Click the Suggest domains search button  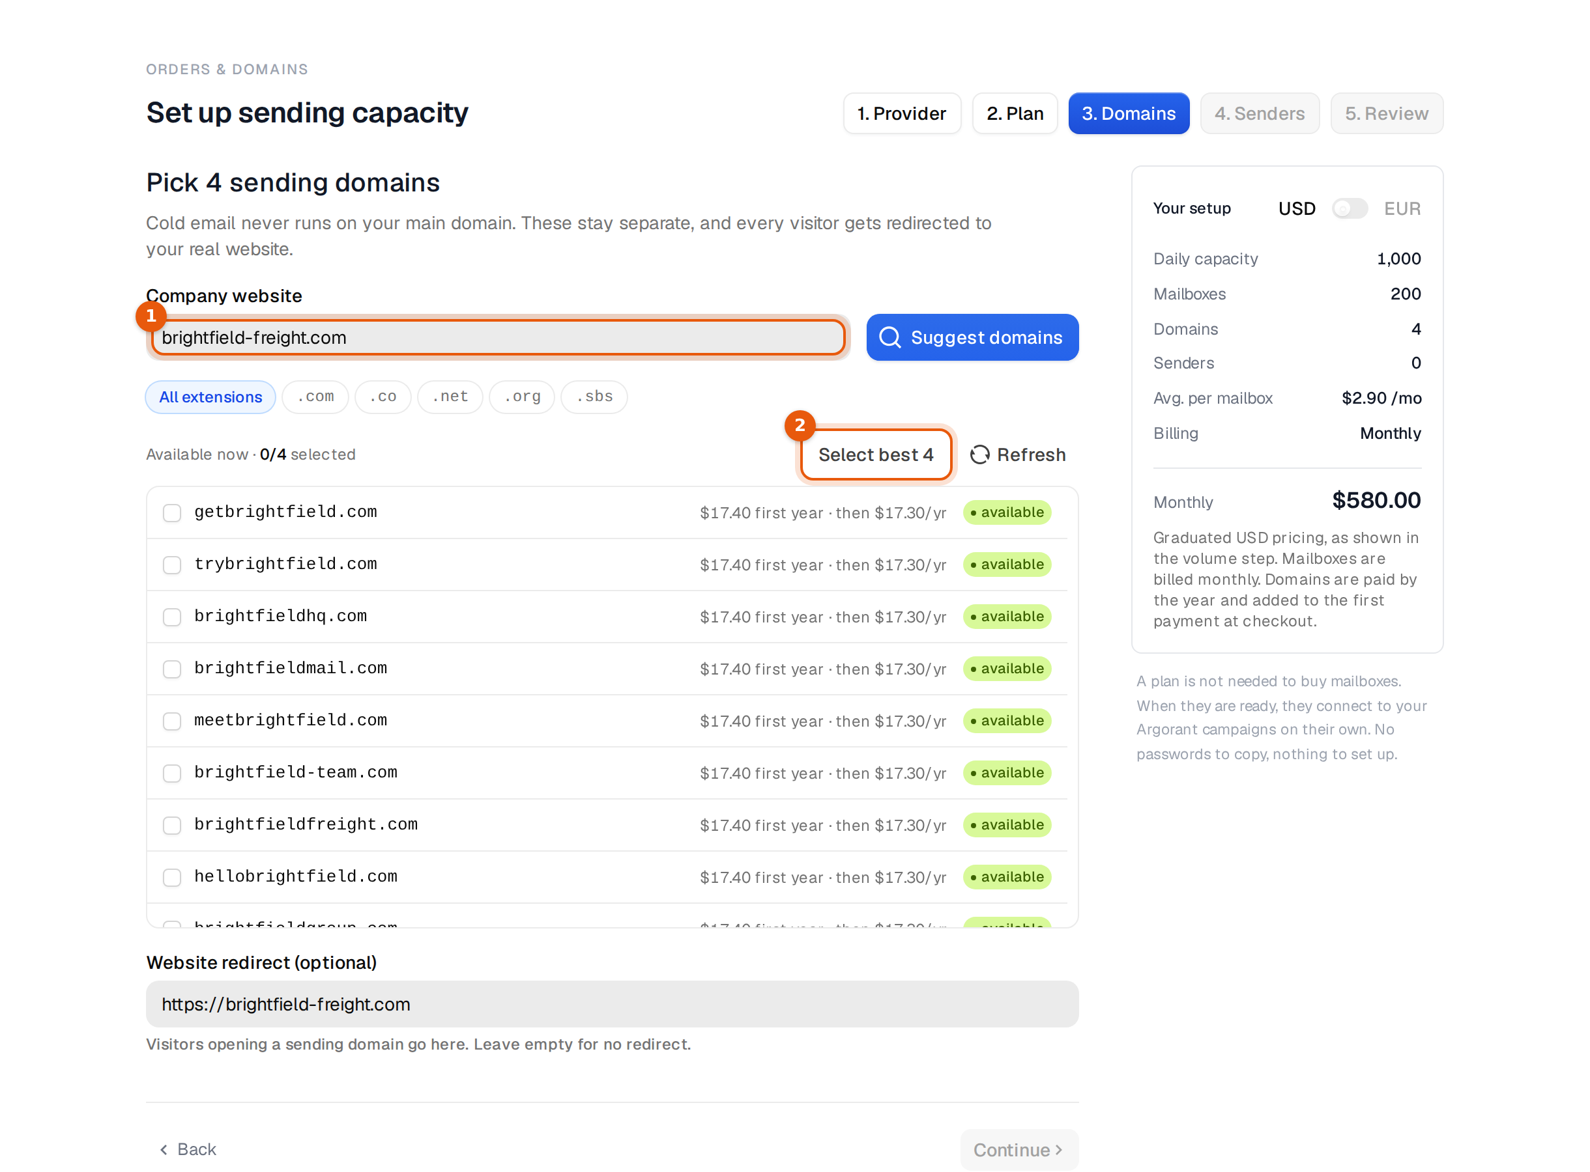[972, 338]
